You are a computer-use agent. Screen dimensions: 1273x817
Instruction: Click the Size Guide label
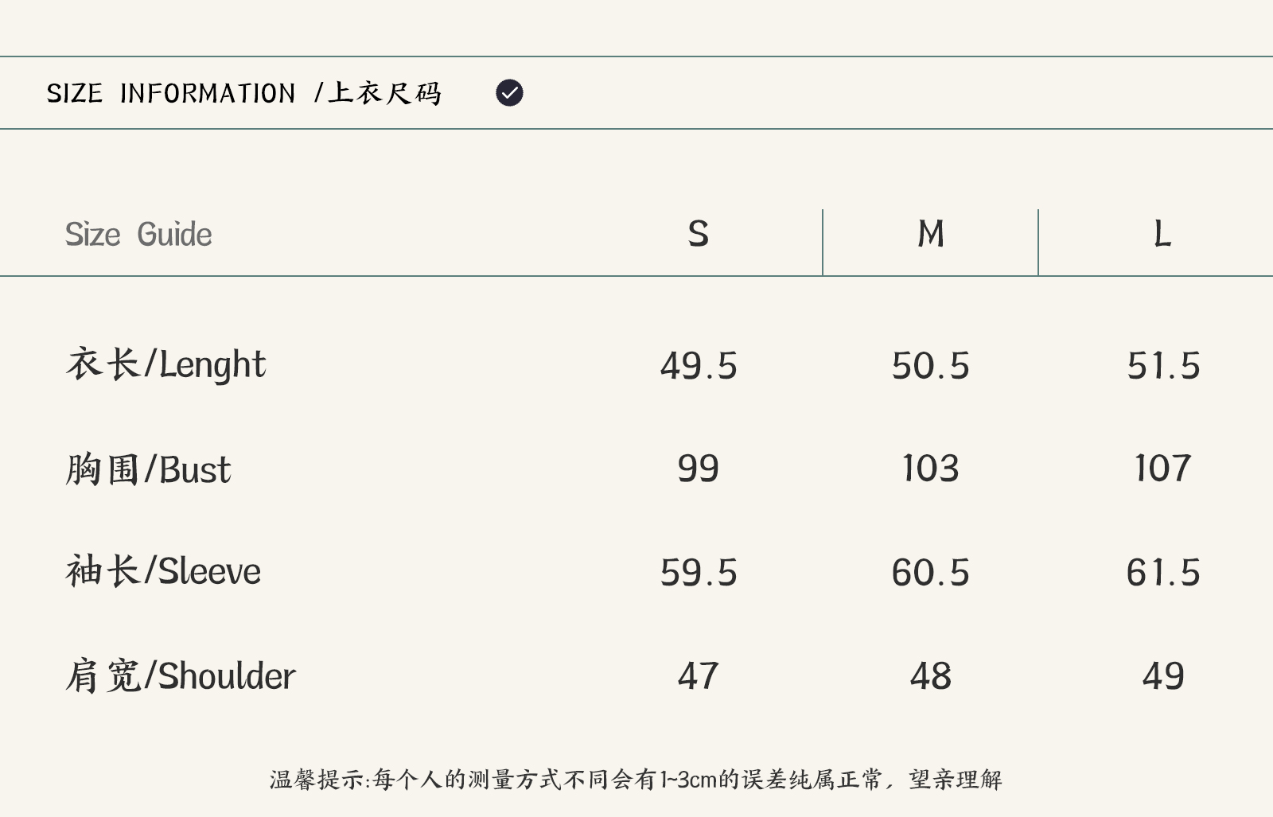(x=138, y=235)
